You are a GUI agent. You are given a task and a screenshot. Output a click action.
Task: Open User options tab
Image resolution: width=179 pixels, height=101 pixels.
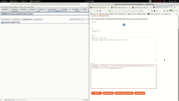(x=64, y=9)
